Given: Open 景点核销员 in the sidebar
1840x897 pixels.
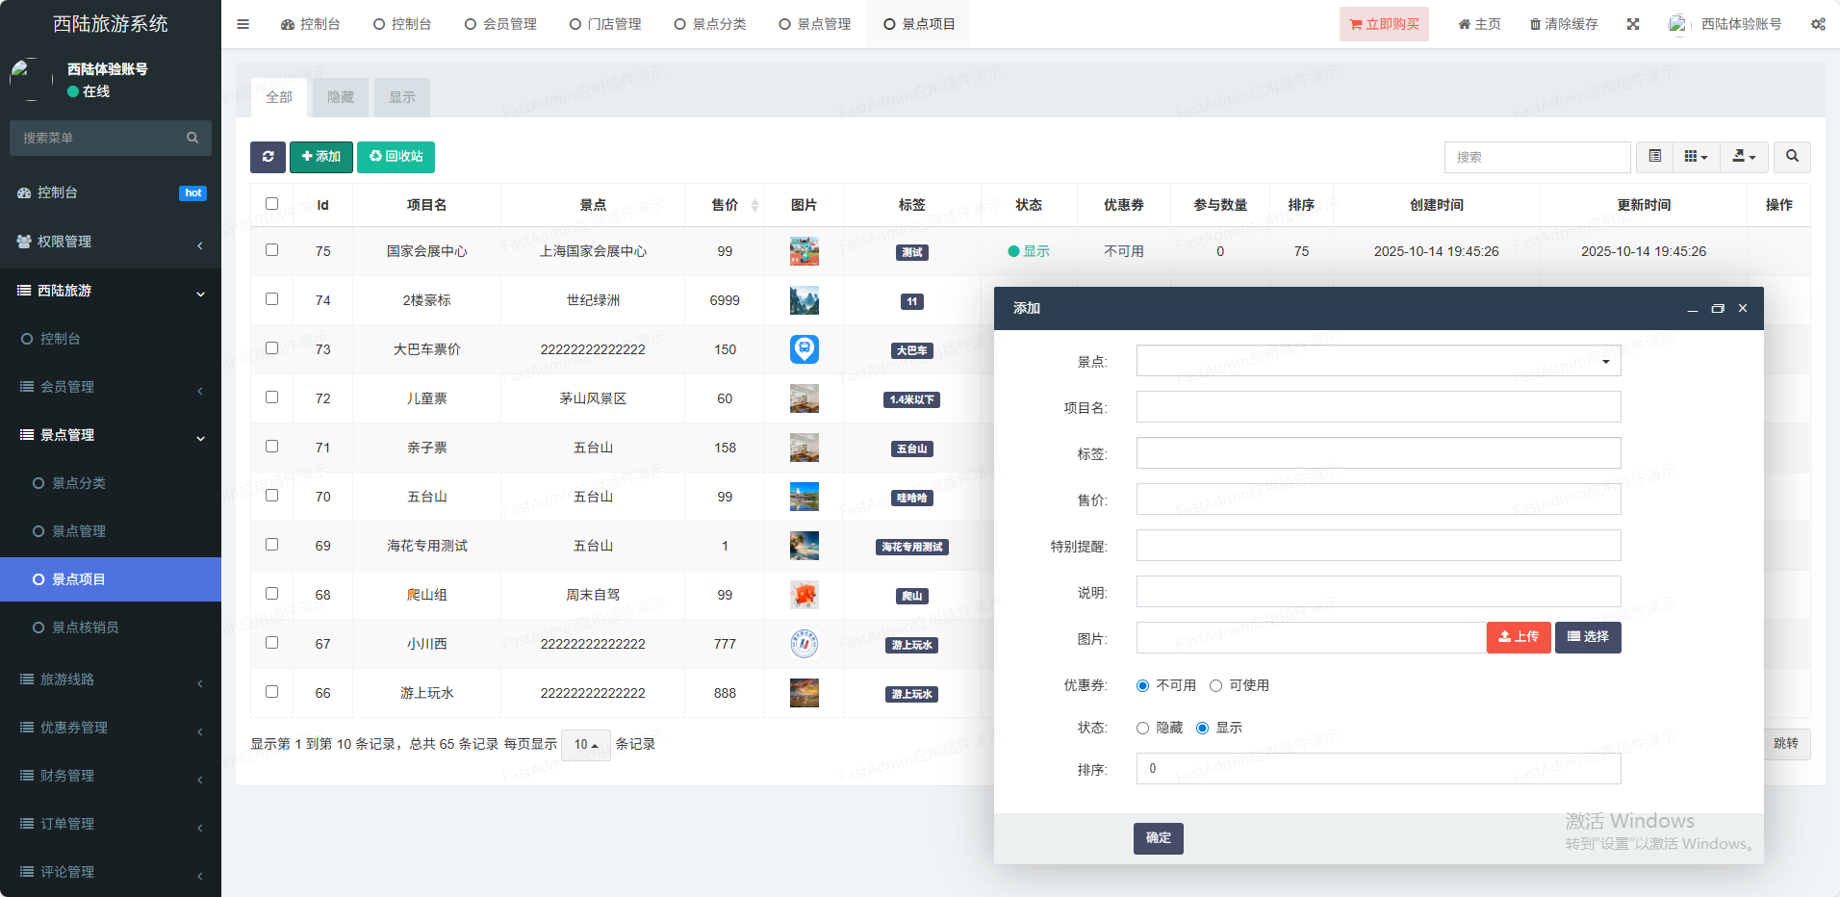Looking at the screenshot, I should (x=86, y=628).
